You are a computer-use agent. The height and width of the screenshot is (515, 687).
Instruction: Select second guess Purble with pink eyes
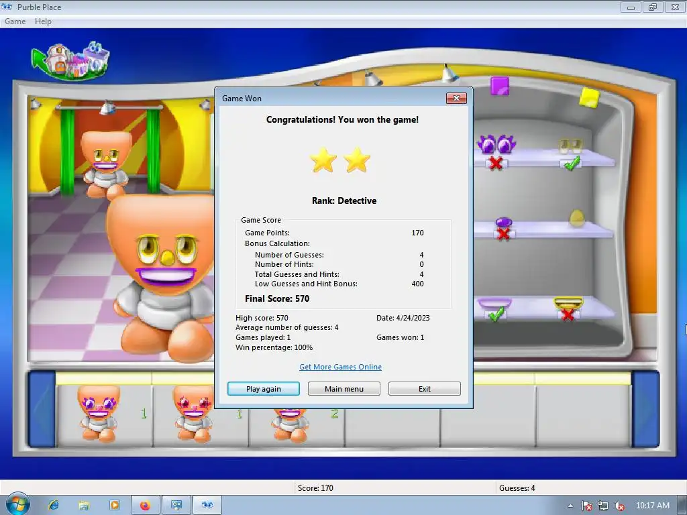coord(193,414)
